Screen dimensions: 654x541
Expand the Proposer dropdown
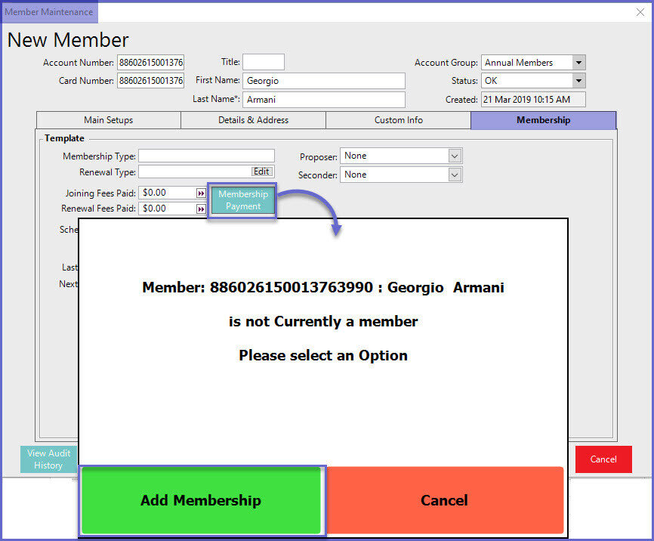click(x=455, y=156)
